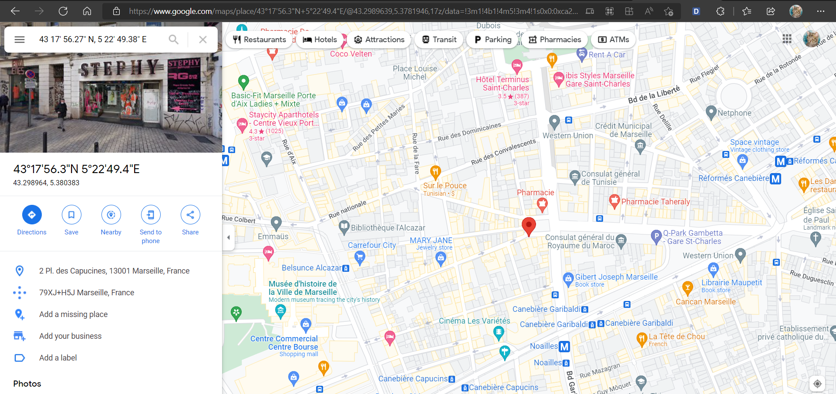Select Emmaüs place marker
The image size is (836, 394).
coord(276,224)
